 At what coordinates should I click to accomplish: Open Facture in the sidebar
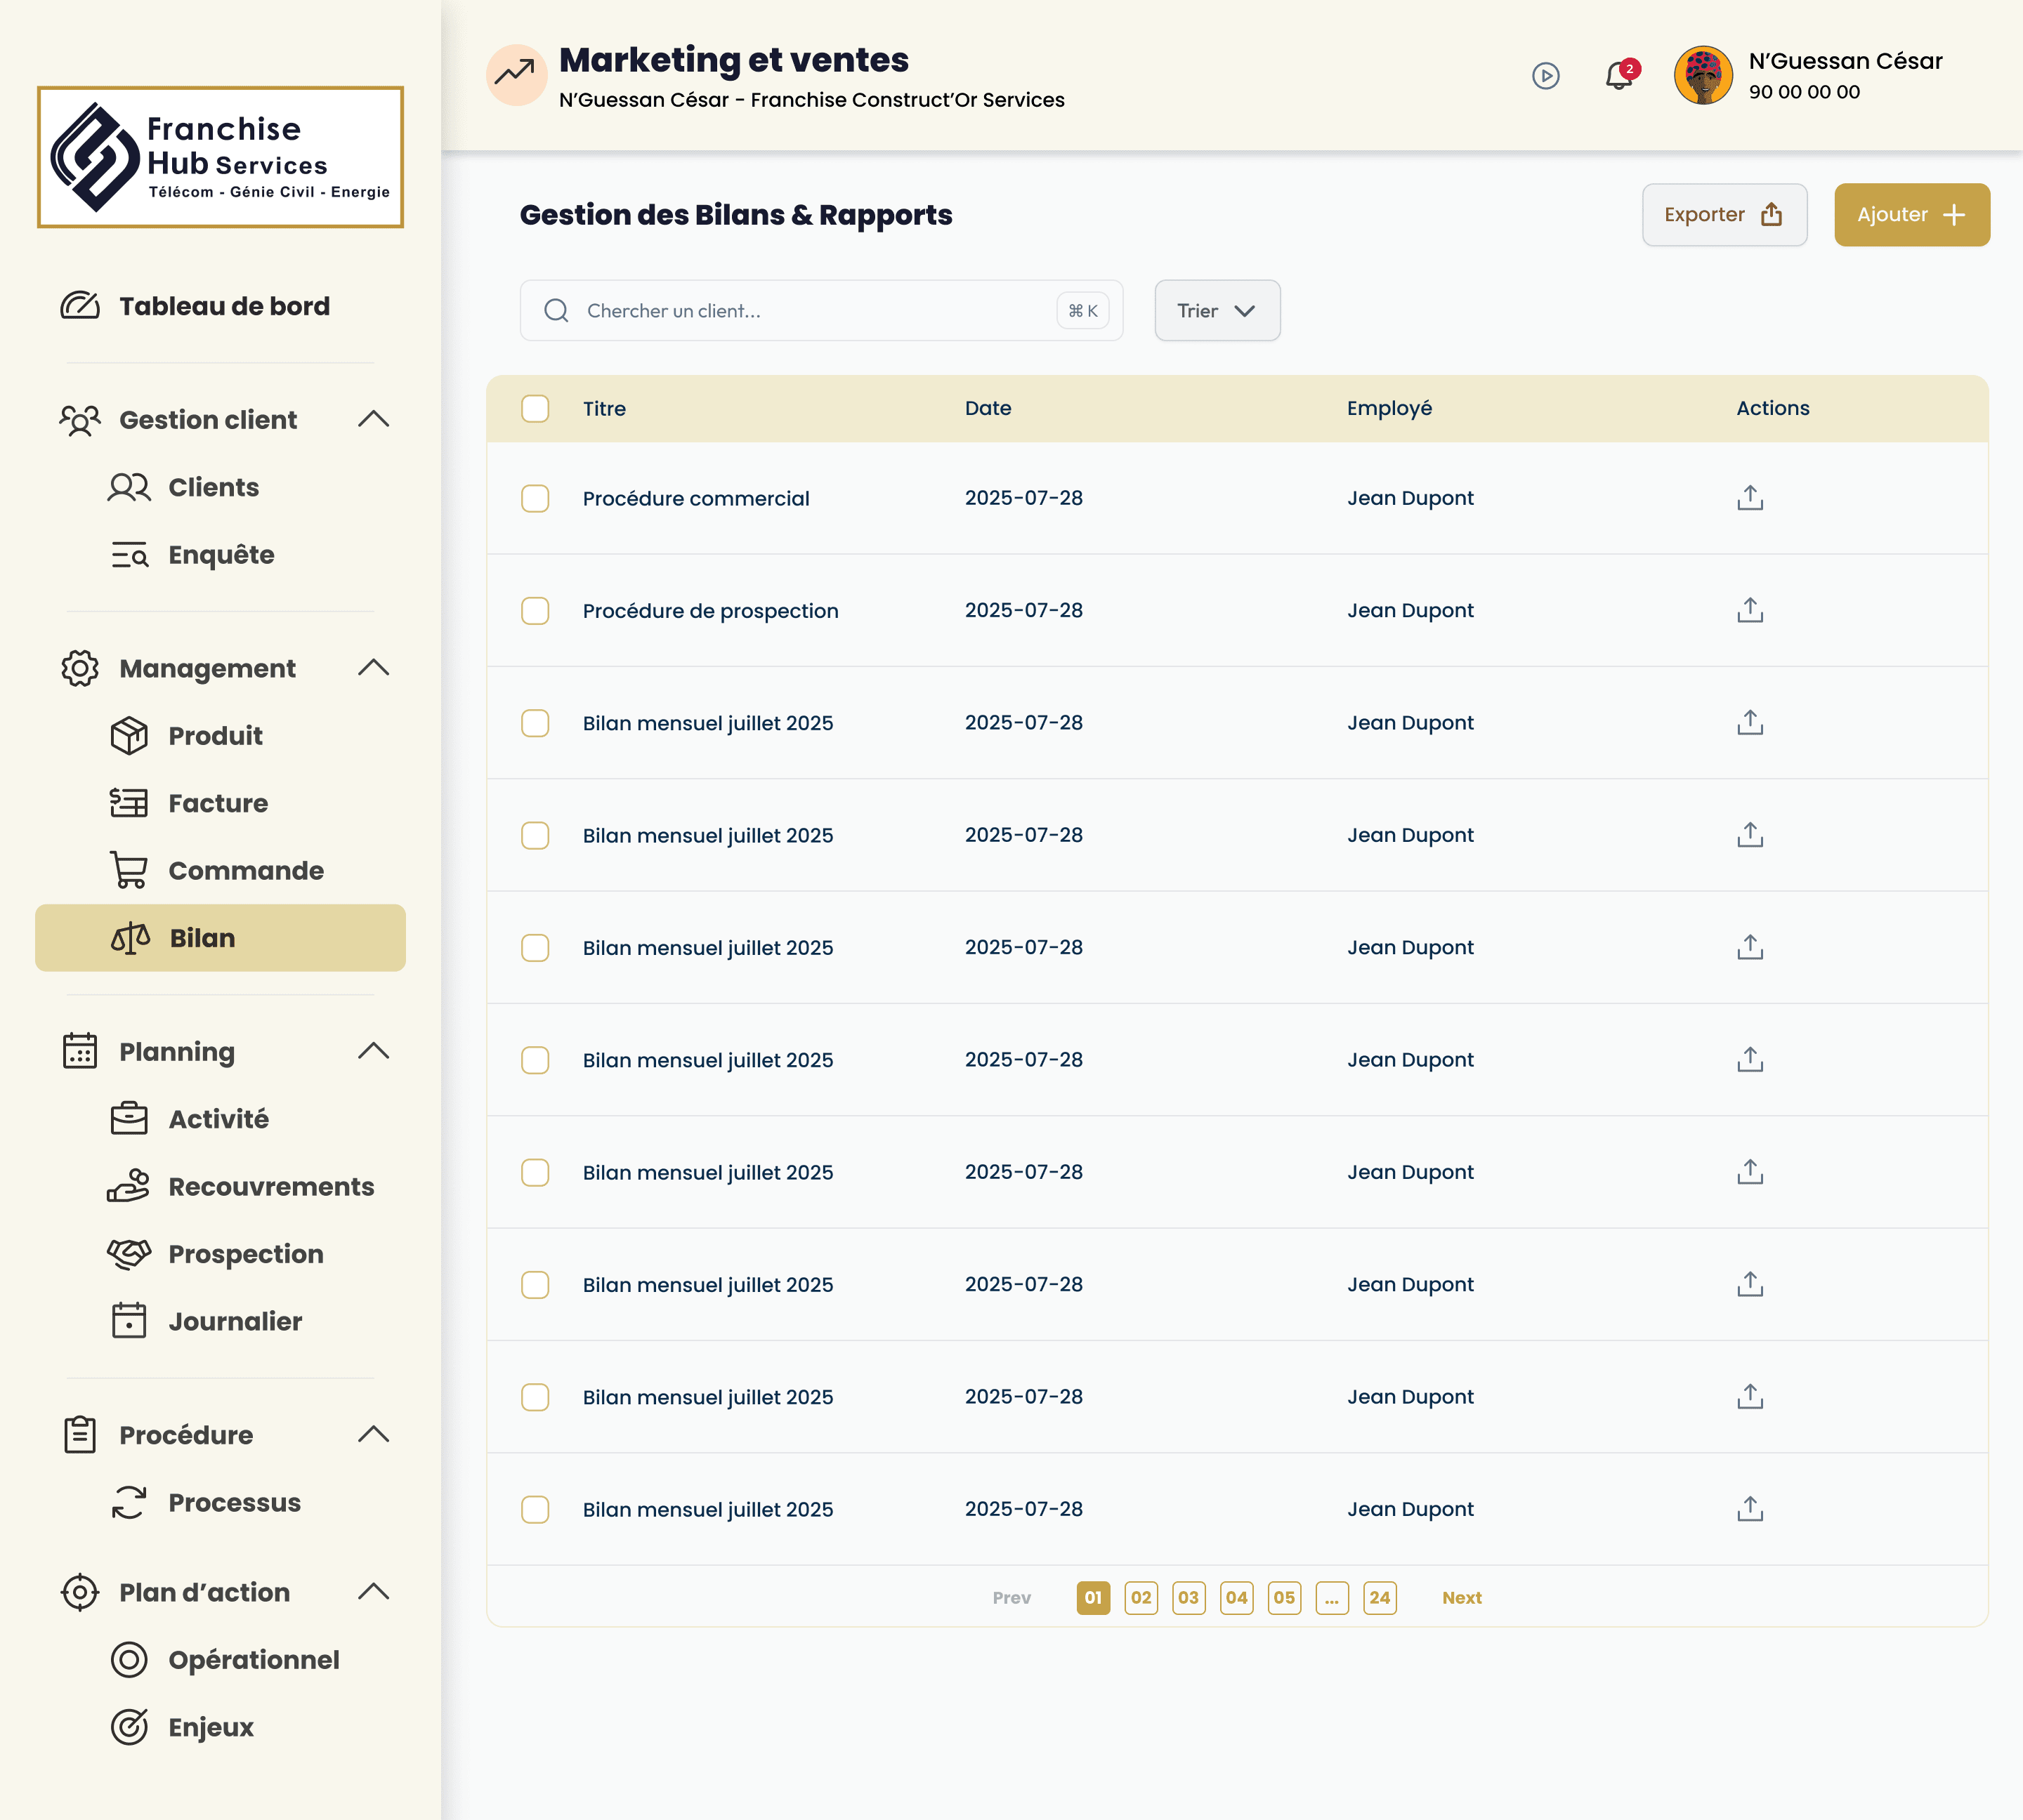click(x=217, y=803)
